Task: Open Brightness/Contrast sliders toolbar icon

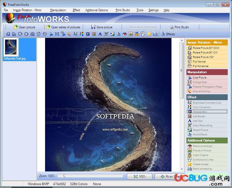Action: click(x=75, y=34)
